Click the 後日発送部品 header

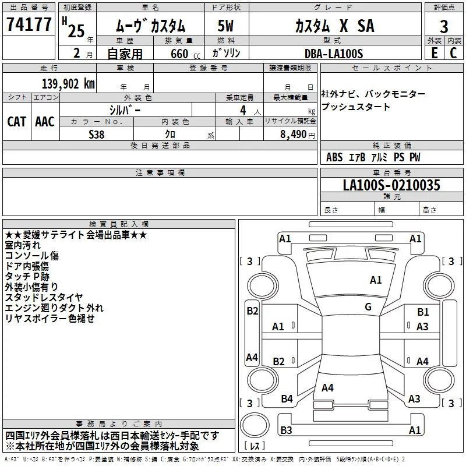(160, 145)
